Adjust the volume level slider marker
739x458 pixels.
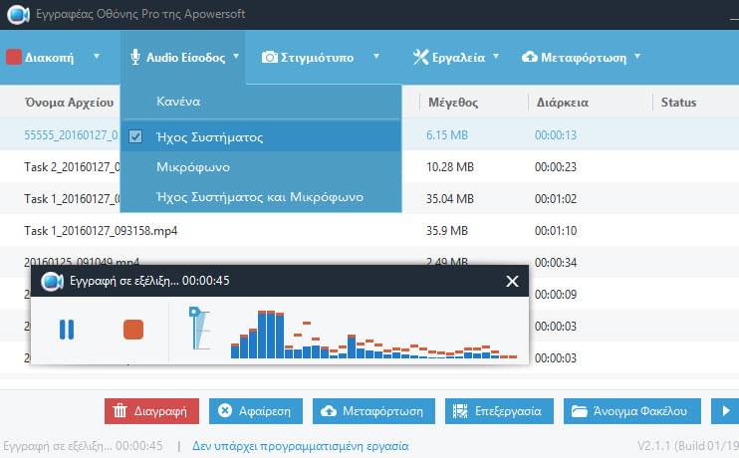click(x=194, y=313)
